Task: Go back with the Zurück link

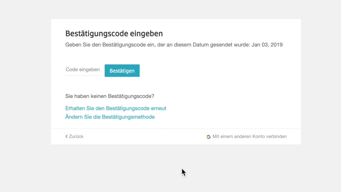Action: tap(74, 137)
